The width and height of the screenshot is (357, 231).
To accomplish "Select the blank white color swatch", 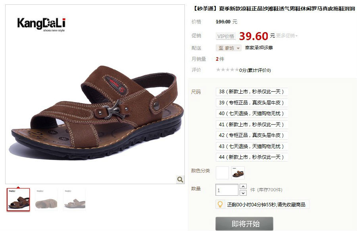I will click(x=222, y=173).
